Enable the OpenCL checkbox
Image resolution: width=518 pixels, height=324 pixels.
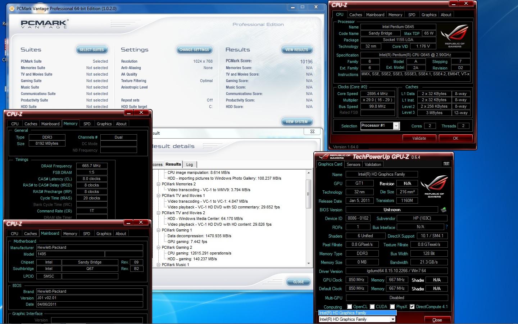(349, 307)
